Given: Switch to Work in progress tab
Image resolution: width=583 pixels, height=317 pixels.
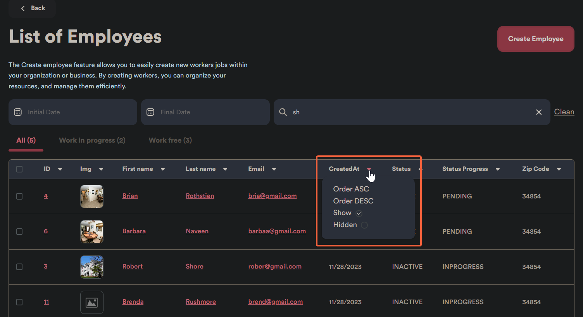Looking at the screenshot, I should [92, 140].
